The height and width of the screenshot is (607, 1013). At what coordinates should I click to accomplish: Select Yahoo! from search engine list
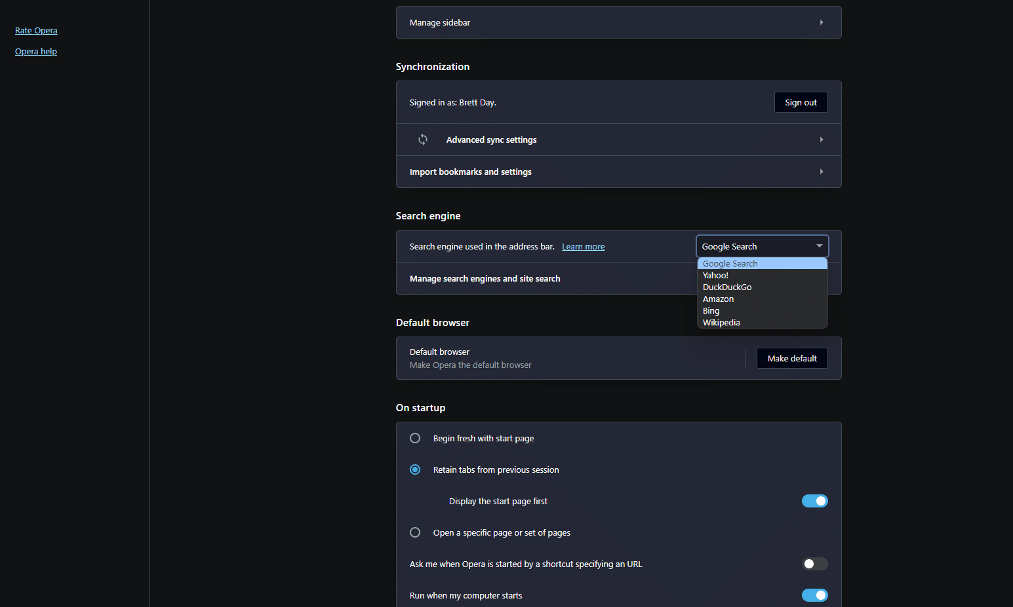click(715, 276)
